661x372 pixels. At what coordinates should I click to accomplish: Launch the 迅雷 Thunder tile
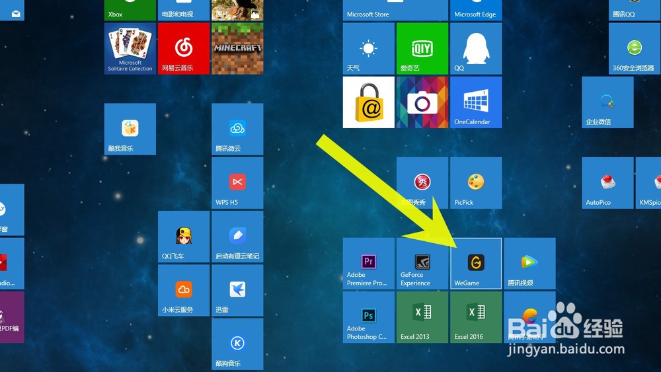click(237, 290)
